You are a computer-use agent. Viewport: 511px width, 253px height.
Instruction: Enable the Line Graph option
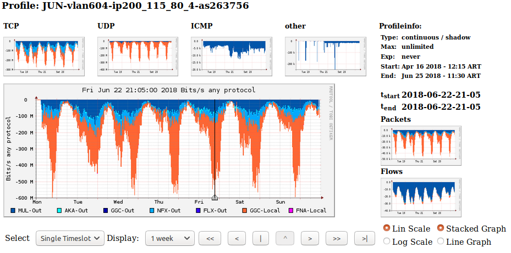[x=441, y=241]
